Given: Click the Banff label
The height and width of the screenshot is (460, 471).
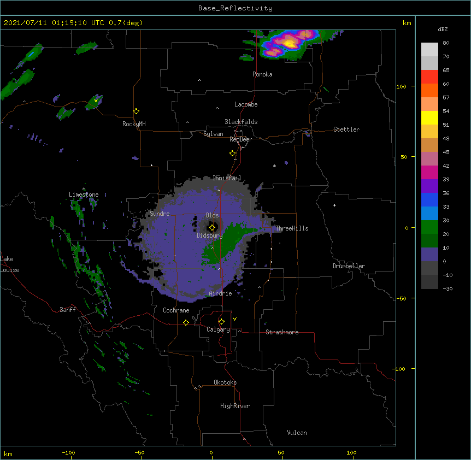Looking at the screenshot, I should coord(68,310).
